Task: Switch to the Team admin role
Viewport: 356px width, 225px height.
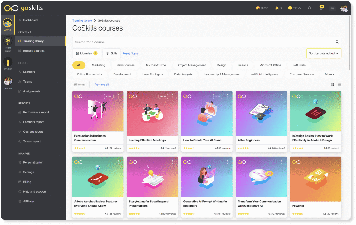Action: point(8,45)
